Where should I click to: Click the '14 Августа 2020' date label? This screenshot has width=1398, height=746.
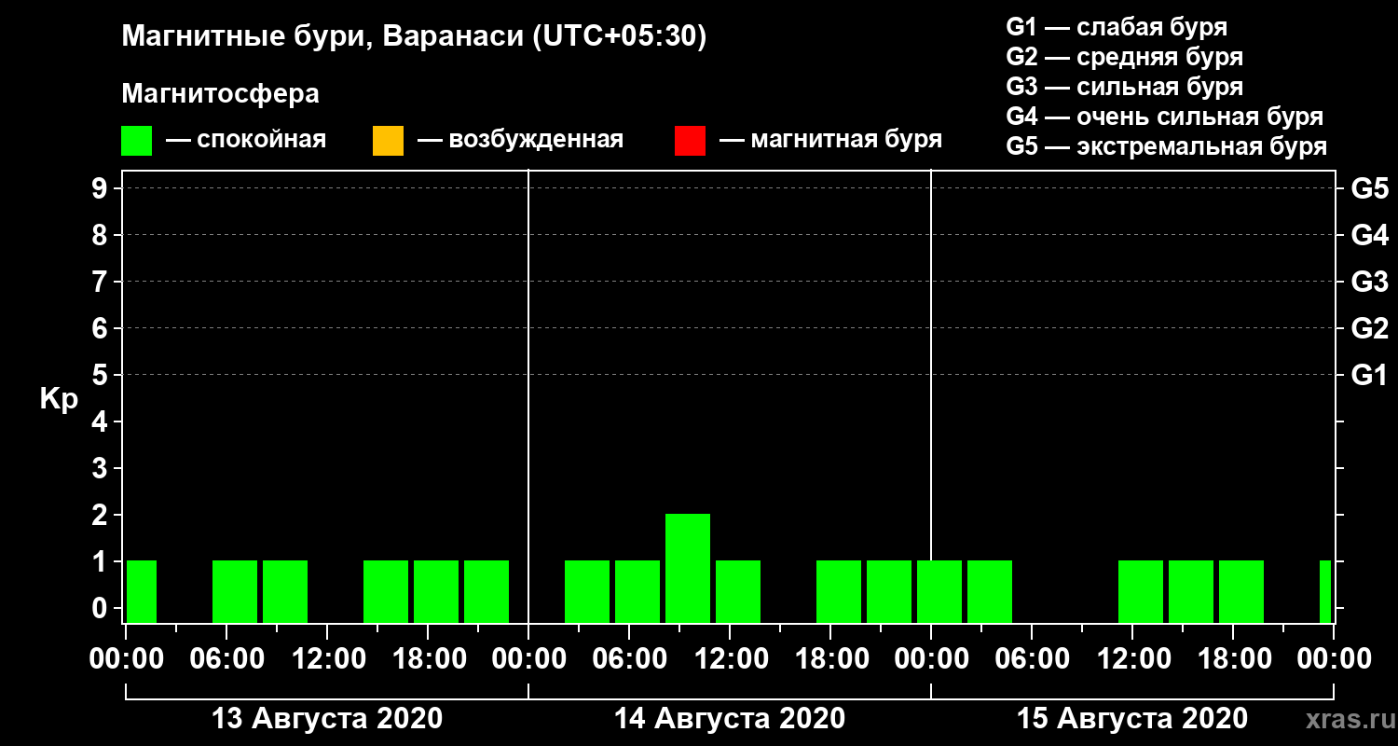(x=730, y=719)
